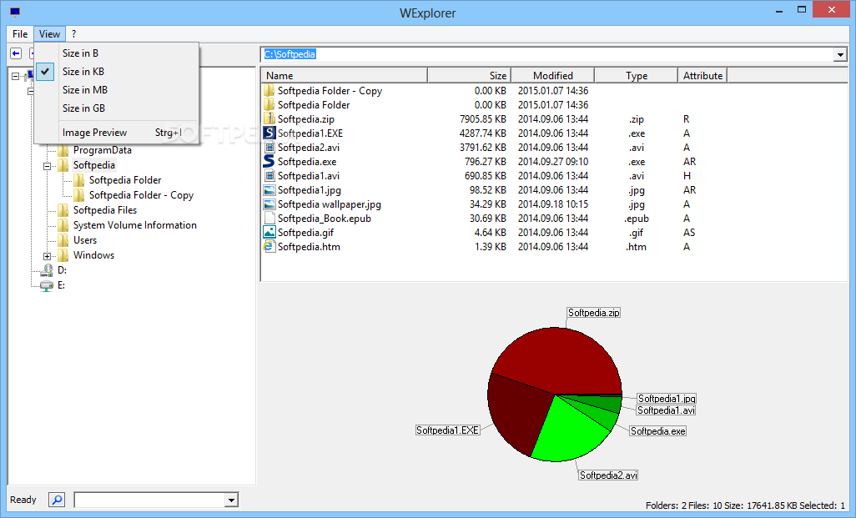Click the Softpedia1.avi chart label
The image size is (856, 518).
click(x=666, y=410)
